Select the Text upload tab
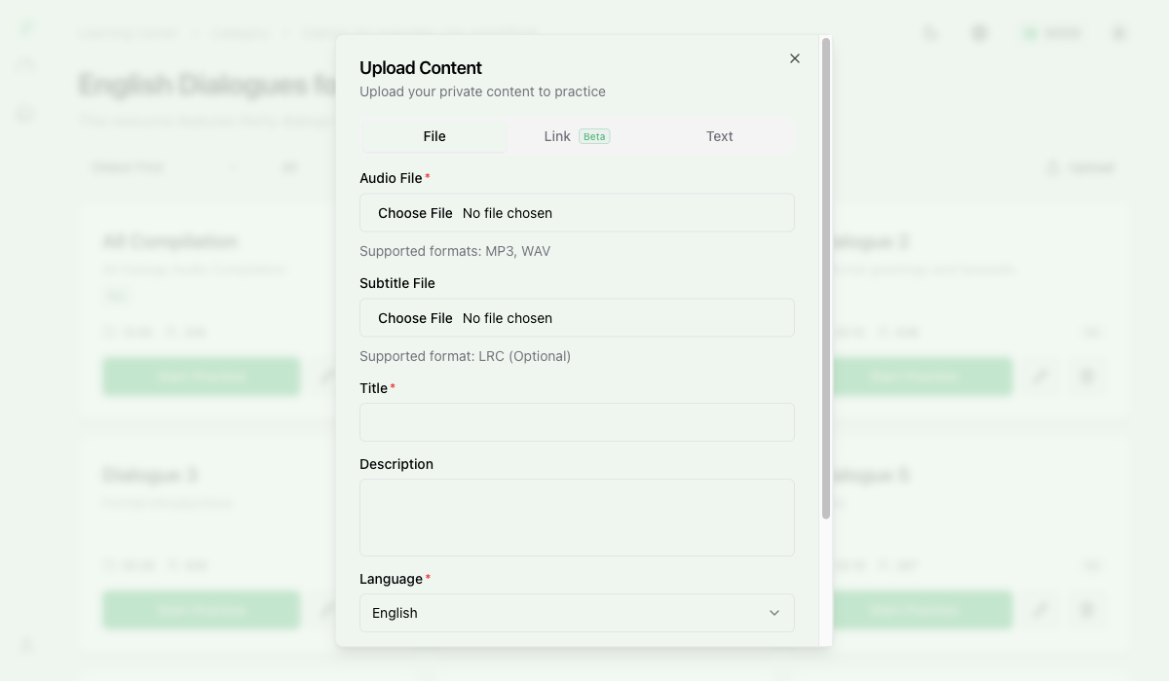 pos(719,136)
